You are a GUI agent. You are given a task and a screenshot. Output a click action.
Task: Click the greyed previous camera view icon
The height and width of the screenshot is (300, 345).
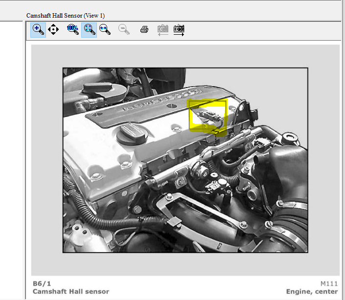click(163, 30)
